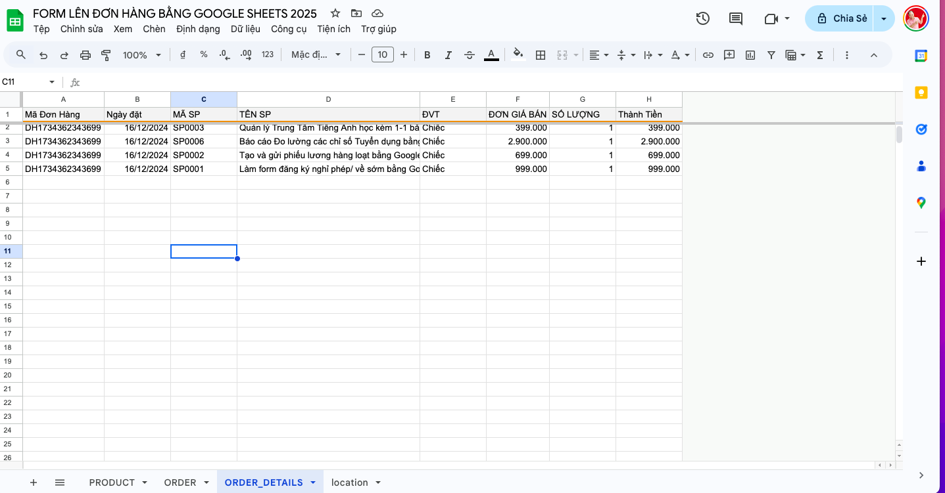
Task: Open the zoom level dropdown
Action: 140,54
